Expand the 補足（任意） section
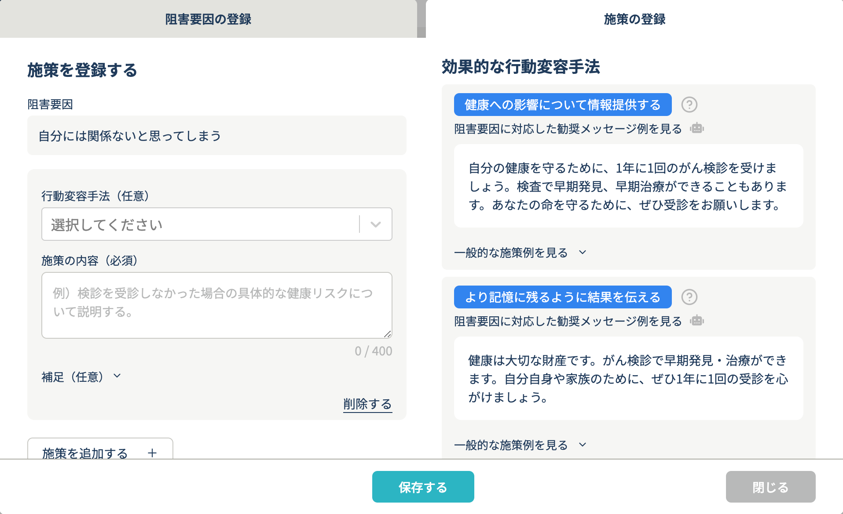 click(81, 377)
